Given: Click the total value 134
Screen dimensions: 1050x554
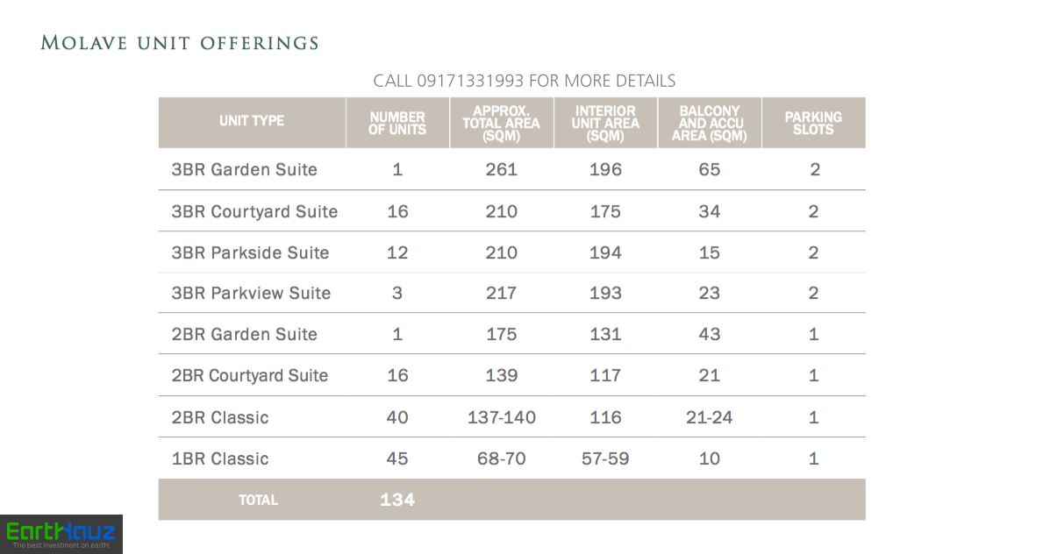Looking at the screenshot, I should [397, 500].
